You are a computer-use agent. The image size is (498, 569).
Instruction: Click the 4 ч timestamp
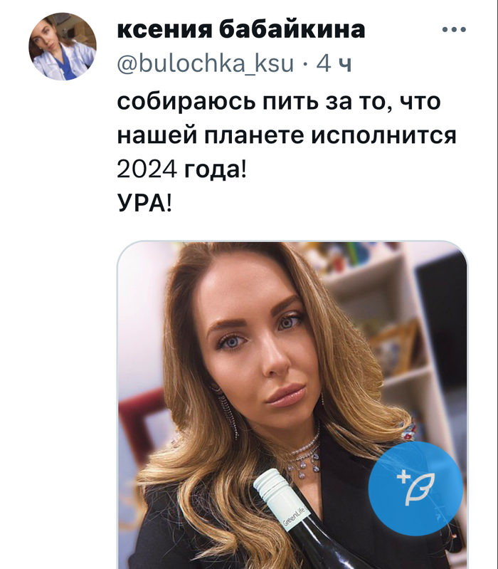coord(334,64)
